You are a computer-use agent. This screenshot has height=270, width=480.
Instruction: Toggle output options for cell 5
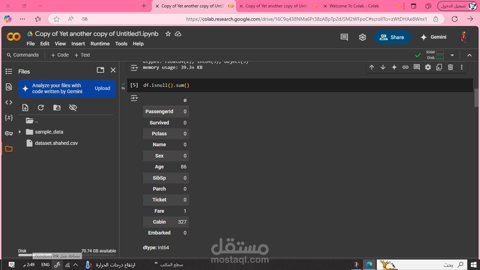pos(134,98)
